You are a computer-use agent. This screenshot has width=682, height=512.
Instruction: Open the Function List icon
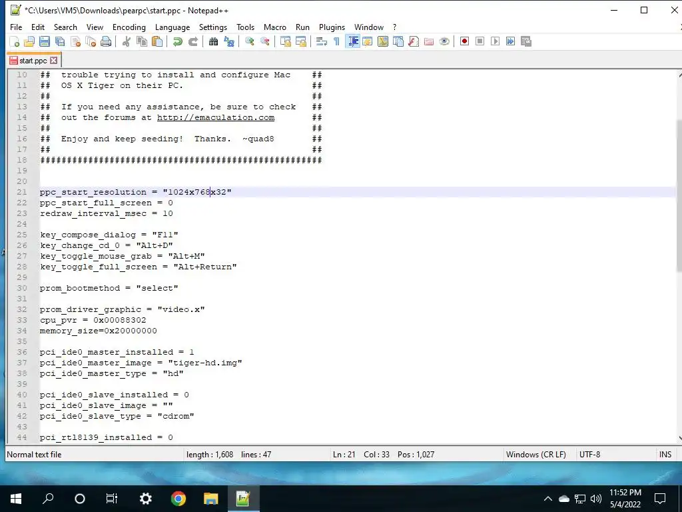click(x=414, y=42)
